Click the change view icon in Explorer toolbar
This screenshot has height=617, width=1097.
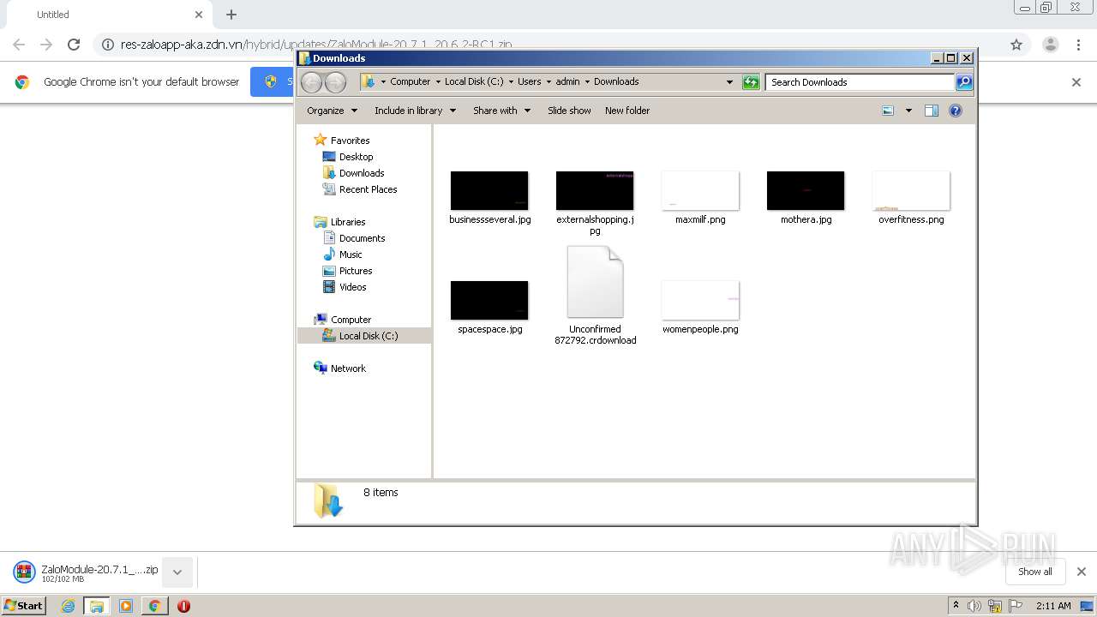point(888,111)
